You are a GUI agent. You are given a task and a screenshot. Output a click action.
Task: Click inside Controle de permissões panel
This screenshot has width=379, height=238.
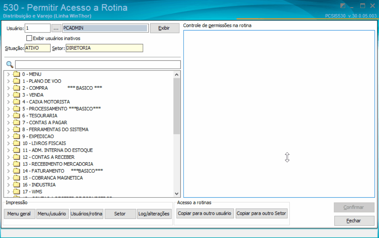point(279,114)
